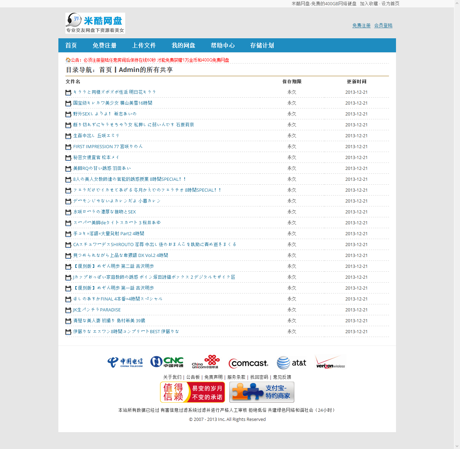The image size is (460, 449).
Task: Open the 首页 navigation tab
Action: click(x=71, y=45)
